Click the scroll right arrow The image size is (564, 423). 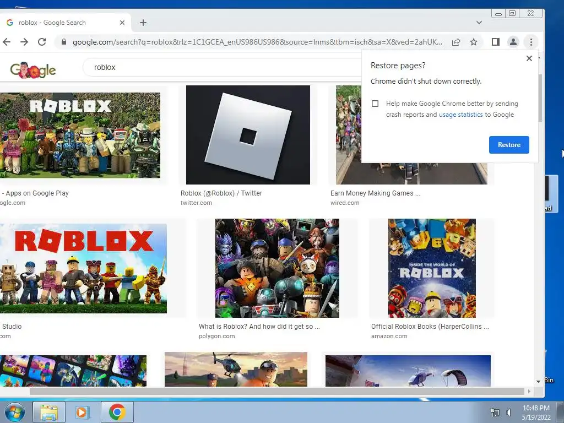pos(529,392)
